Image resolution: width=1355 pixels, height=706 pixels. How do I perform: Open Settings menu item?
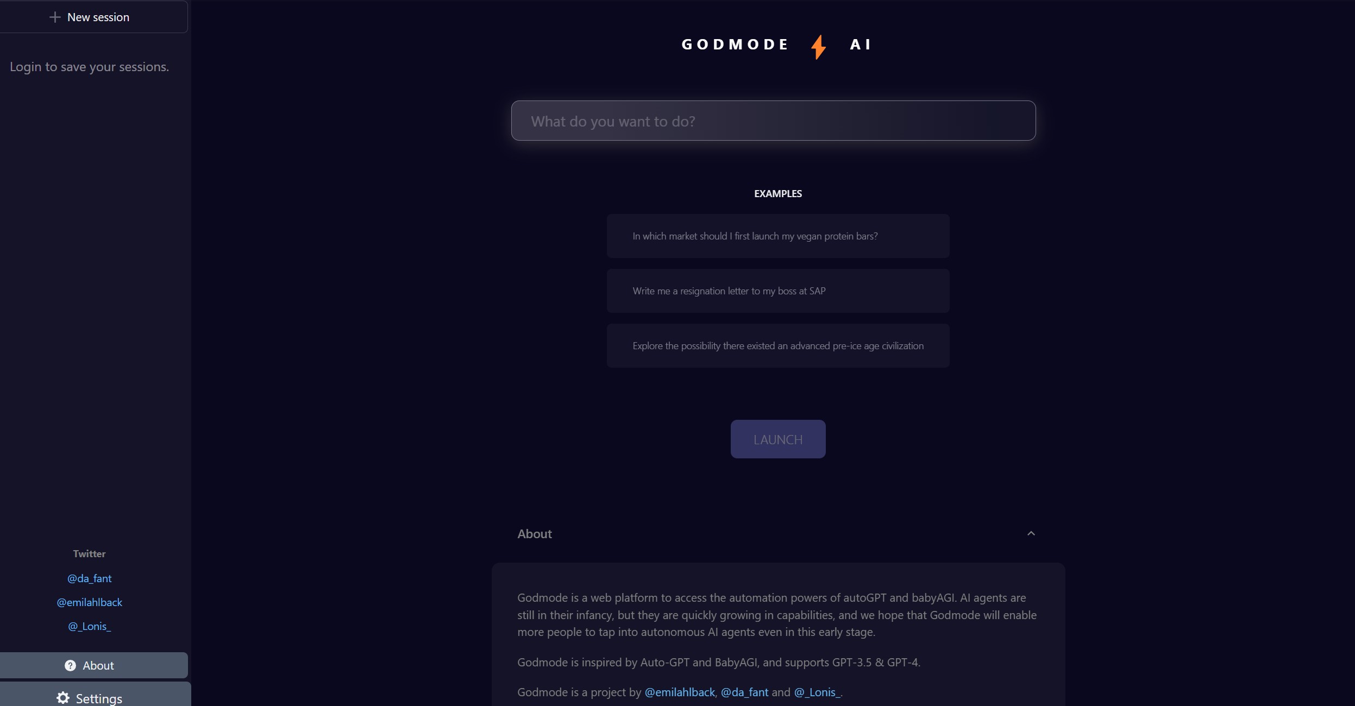click(x=89, y=697)
